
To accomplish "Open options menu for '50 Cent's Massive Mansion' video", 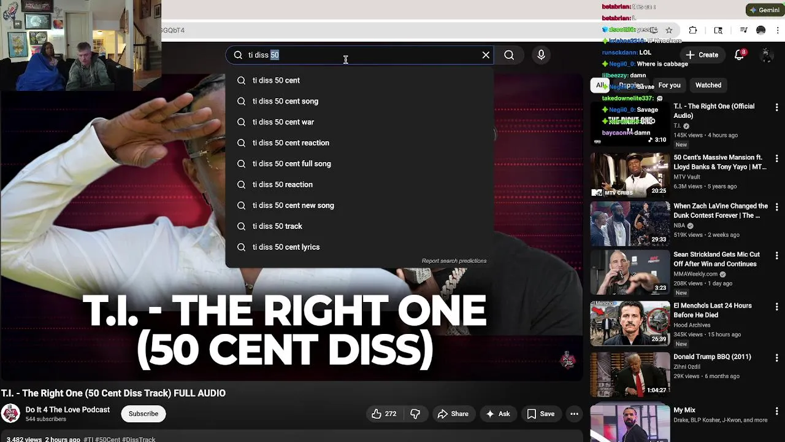I will click(x=777, y=158).
